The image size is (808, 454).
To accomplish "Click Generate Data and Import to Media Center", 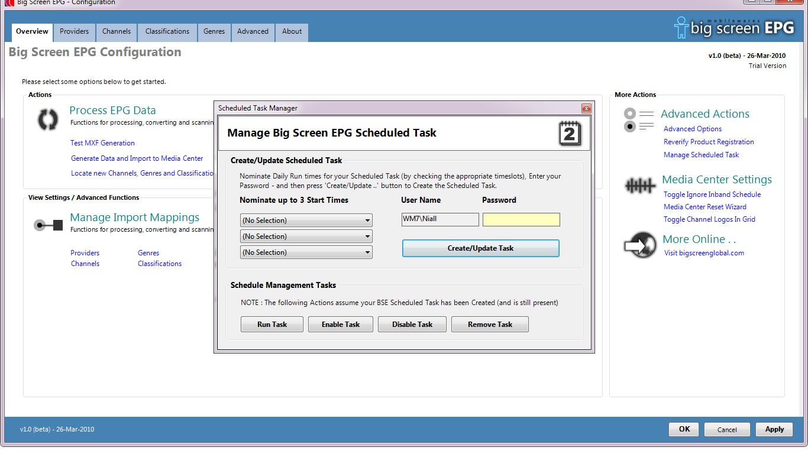I will tap(137, 158).
